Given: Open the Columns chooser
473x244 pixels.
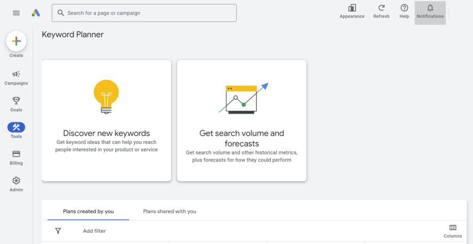Looking at the screenshot, I should click(453, 232).
